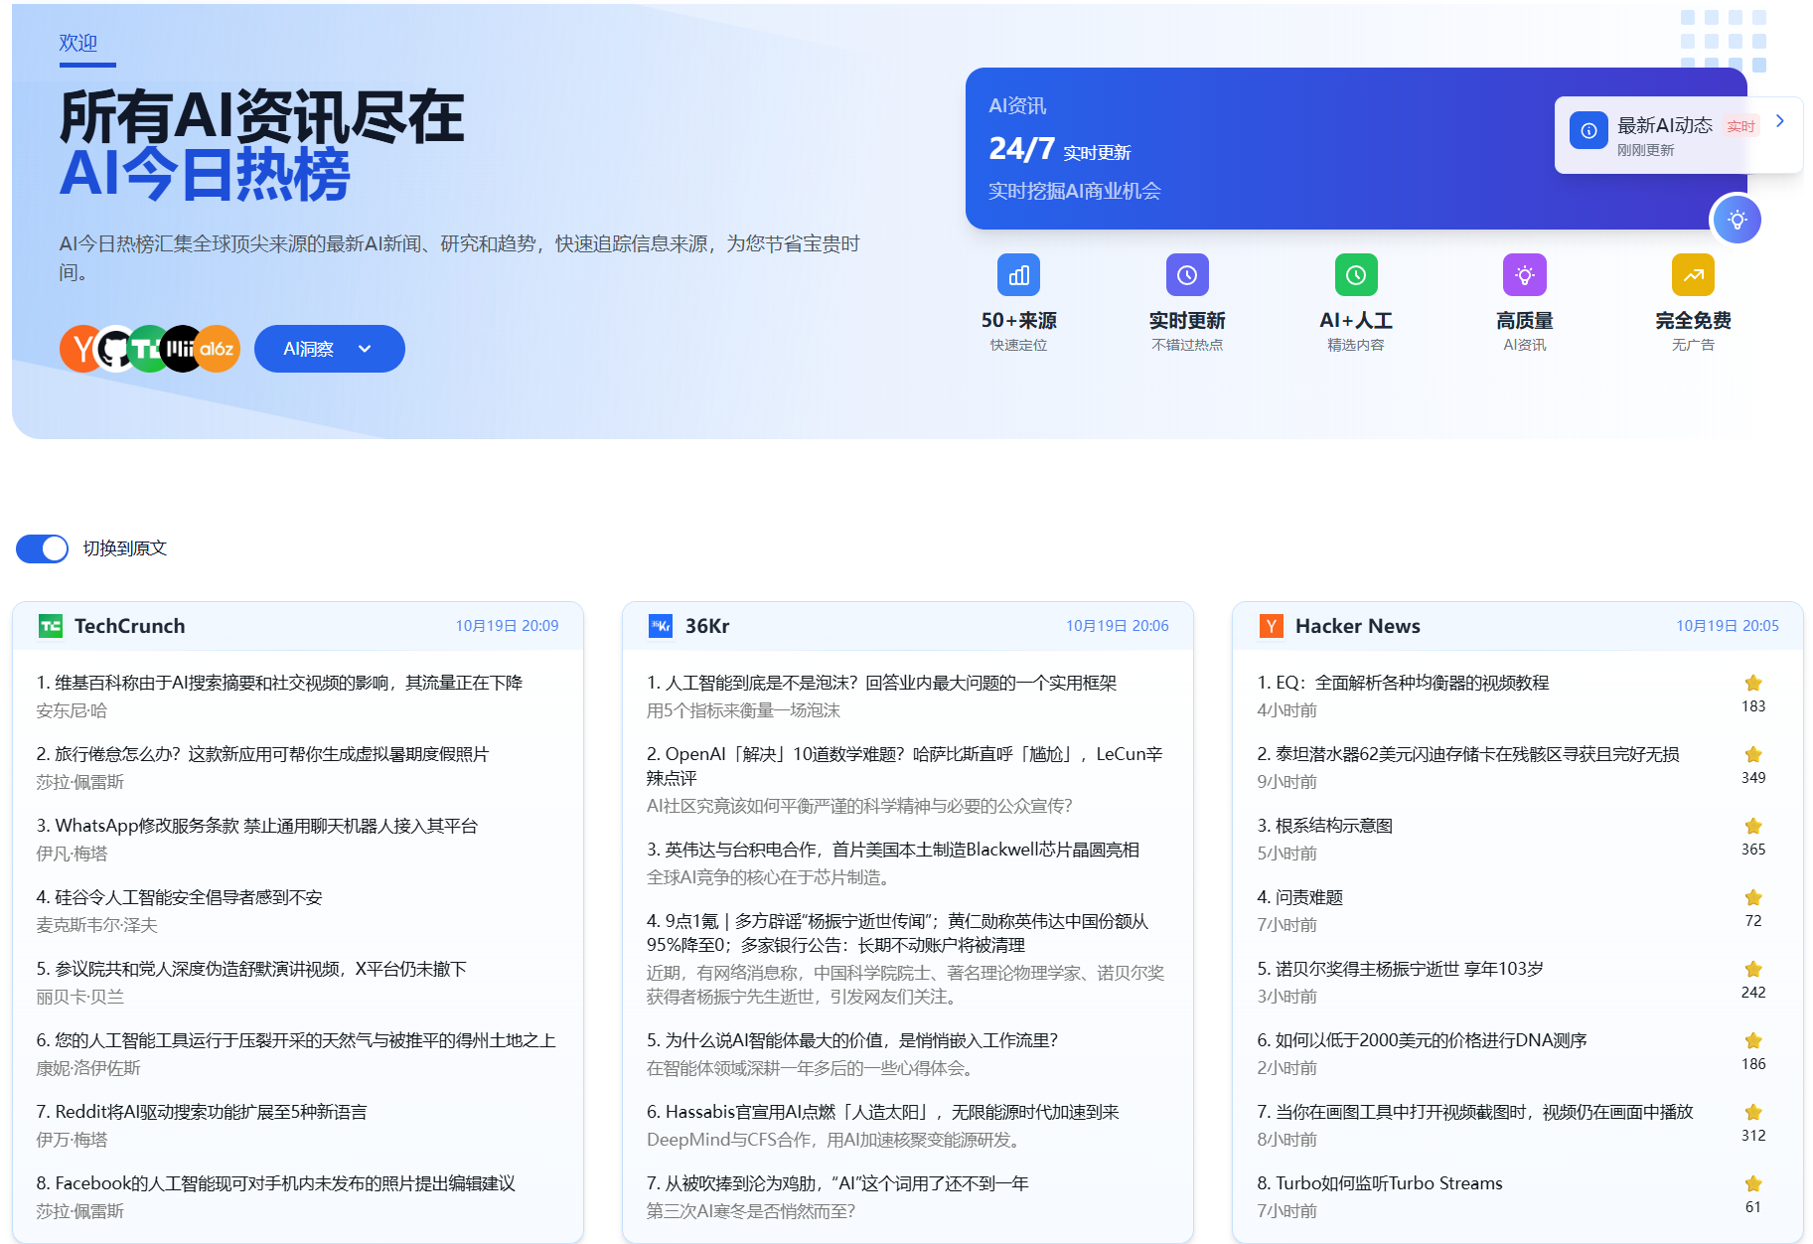Click the 50+来源 bar chart icon
The height and width of the screenshot is (1244, 1813).
click(x=1018, y=275)
